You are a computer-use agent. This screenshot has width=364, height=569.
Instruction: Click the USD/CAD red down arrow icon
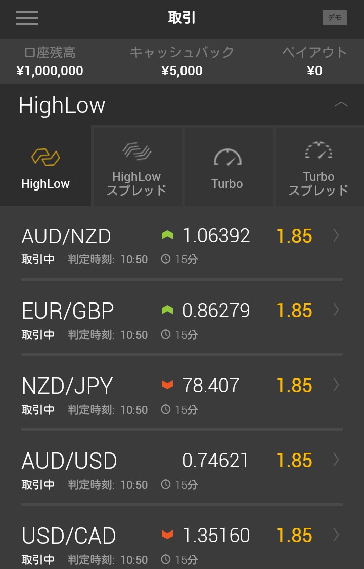[x=167, y=535]
